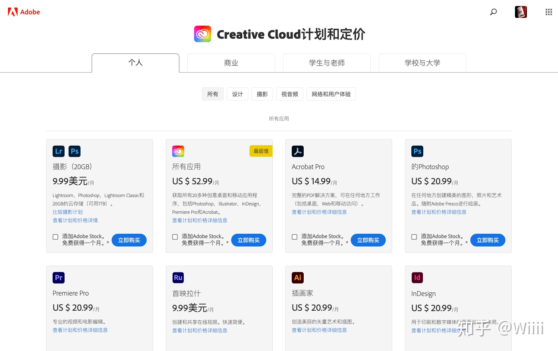Screen dimensions: 558x351
Task: Open plan details link in Acrobat Pro card
Action: tap(319, 212)
